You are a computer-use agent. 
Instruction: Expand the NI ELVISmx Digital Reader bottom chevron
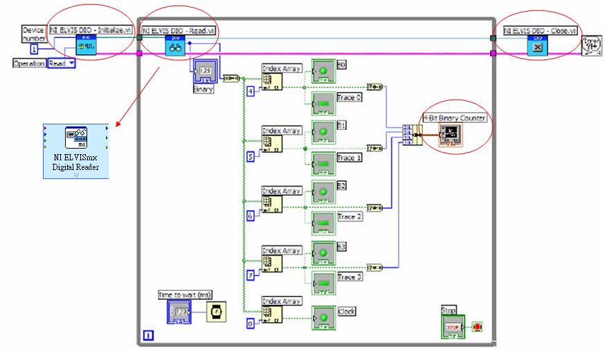pyautogui.click(x=75, y=175)
